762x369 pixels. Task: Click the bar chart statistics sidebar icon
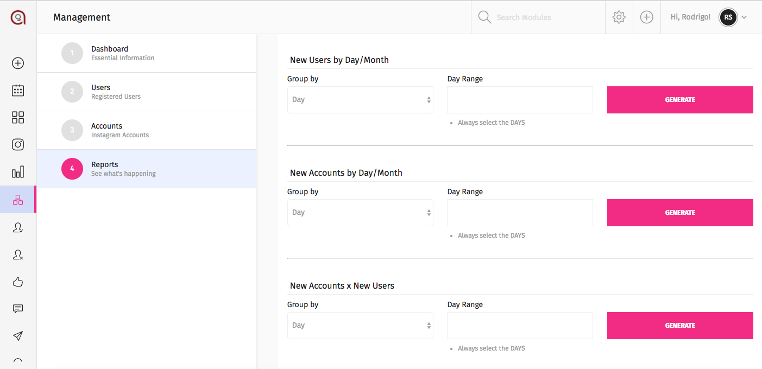pos(18,173)
